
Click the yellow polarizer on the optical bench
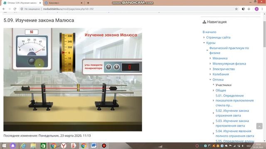pyautogui.click(x=78, y=88)
